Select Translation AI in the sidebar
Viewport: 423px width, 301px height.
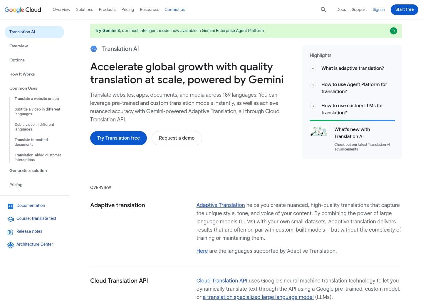34,32
